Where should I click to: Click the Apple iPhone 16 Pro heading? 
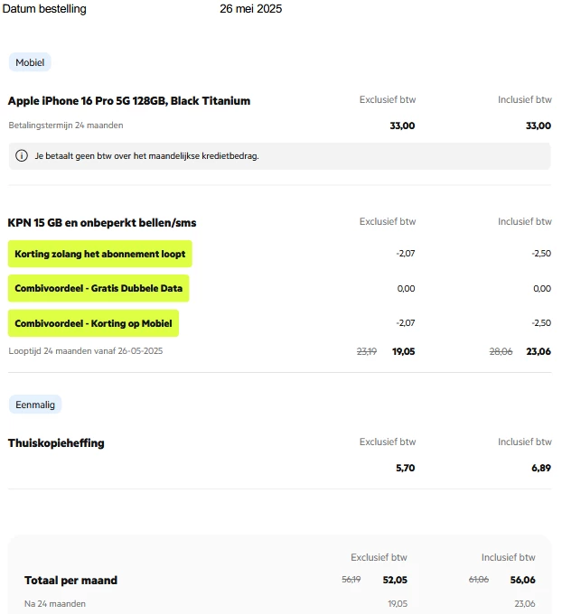pyautogui.click(x=129, y=100)
